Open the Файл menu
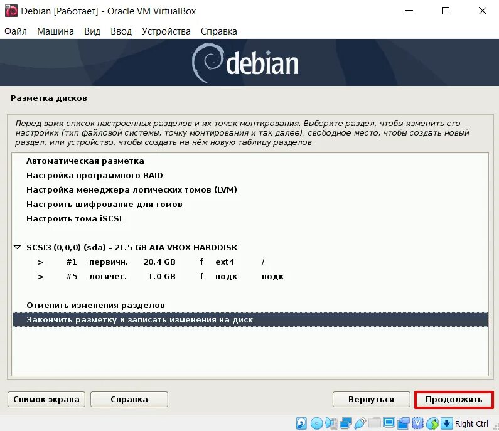The width and height of the screenshot is (499, 431). pos(16,31)
